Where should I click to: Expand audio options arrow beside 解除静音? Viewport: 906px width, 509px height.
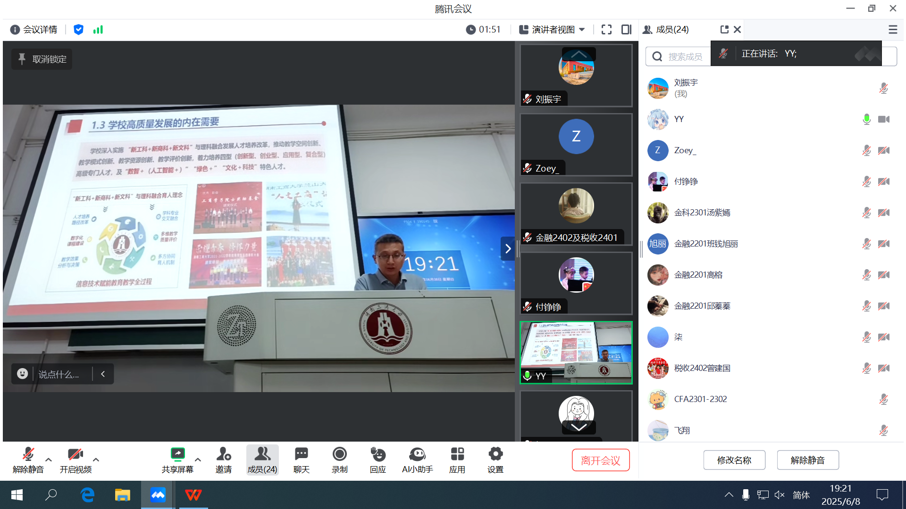[x=49, y=460]
